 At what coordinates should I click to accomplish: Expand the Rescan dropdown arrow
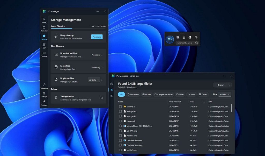[230, 85]
